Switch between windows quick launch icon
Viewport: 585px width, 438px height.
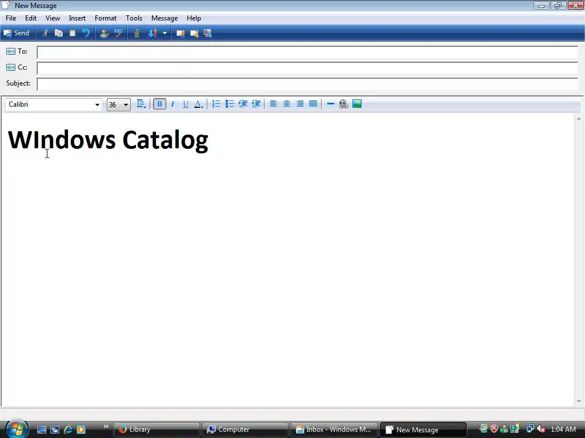(55, 429)
